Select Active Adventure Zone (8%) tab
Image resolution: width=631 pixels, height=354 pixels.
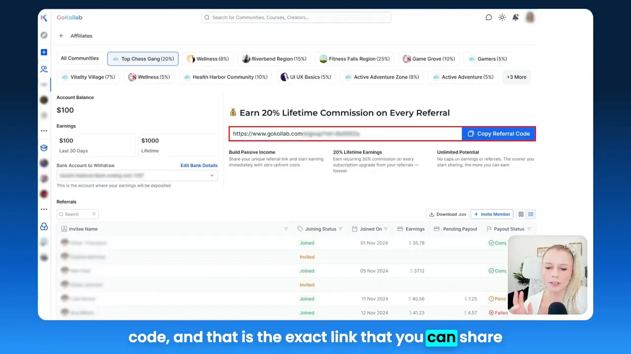tap(382, 77)
